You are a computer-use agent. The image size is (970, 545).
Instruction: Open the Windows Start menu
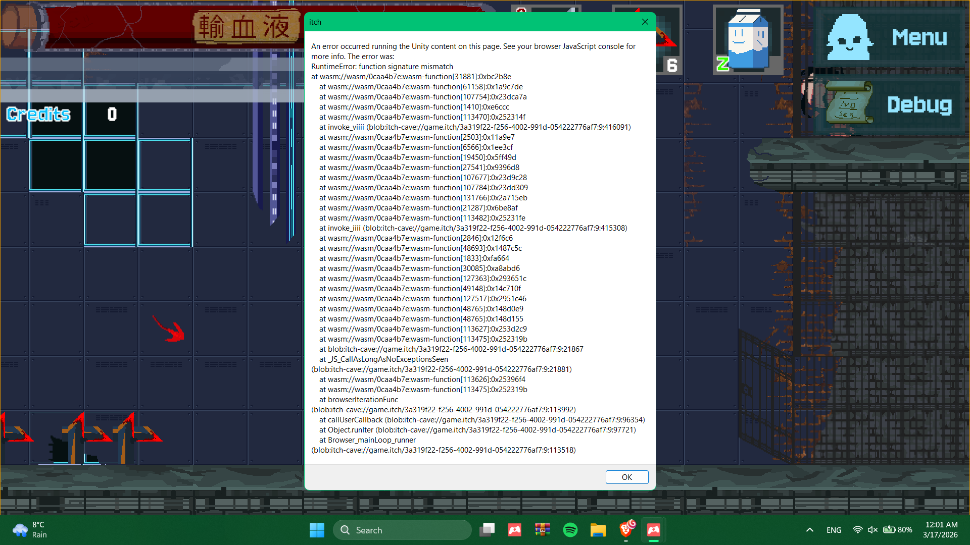(x=317, y=530)
